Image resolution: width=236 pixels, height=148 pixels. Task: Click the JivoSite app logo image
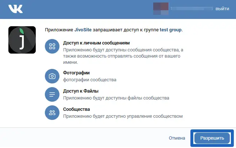point(22,40)
